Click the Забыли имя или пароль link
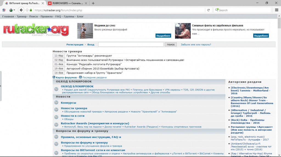This screenshot has width=281, height=157. (x=196, y=45)
